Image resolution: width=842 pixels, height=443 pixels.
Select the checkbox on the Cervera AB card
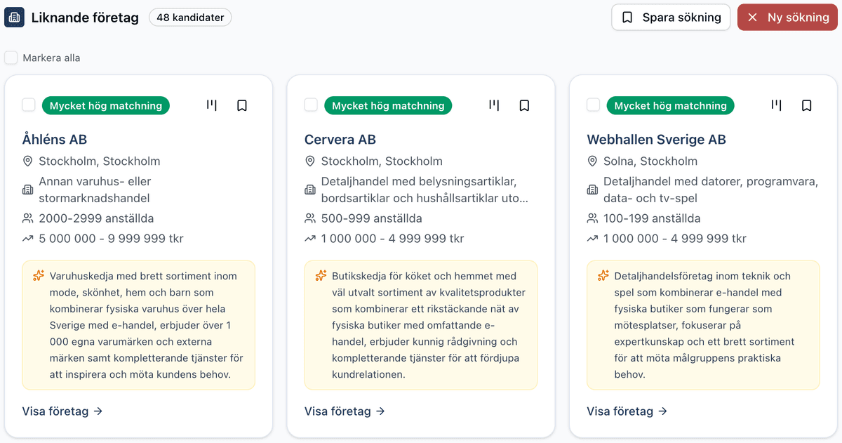coord(311,105)
